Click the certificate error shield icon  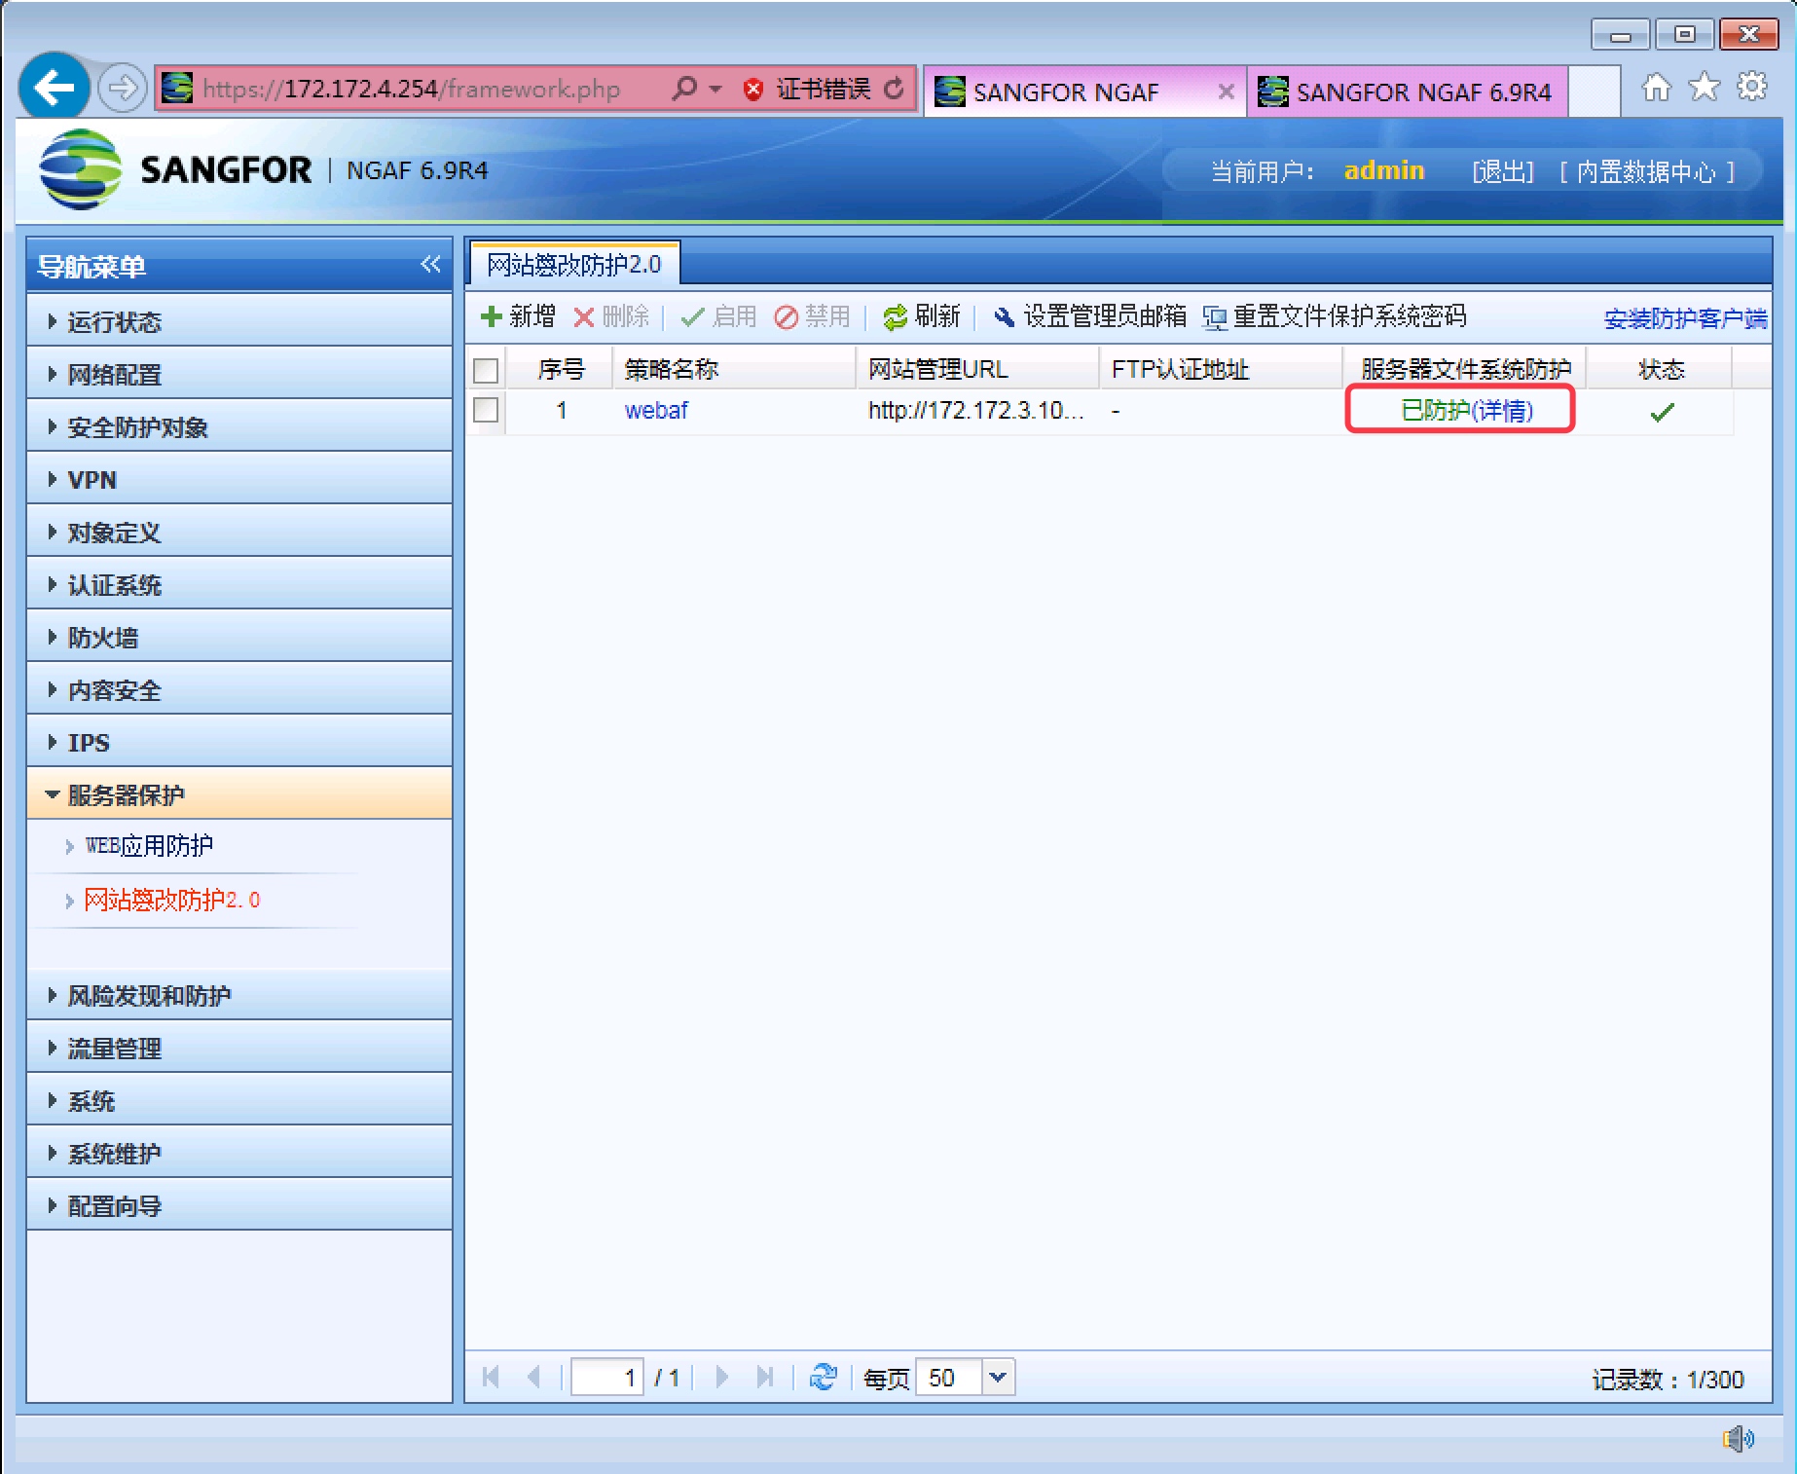752,90
